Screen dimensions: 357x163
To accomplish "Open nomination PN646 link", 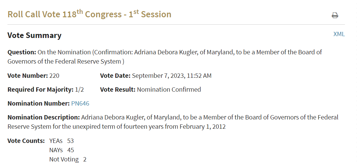I will [80, 103].
